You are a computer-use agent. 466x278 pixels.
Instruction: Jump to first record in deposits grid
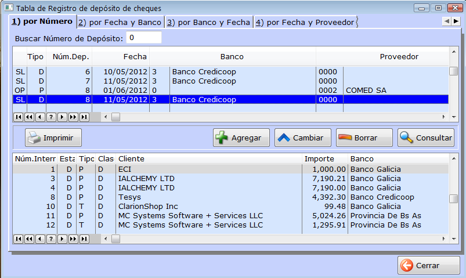(x=19, y=117)
